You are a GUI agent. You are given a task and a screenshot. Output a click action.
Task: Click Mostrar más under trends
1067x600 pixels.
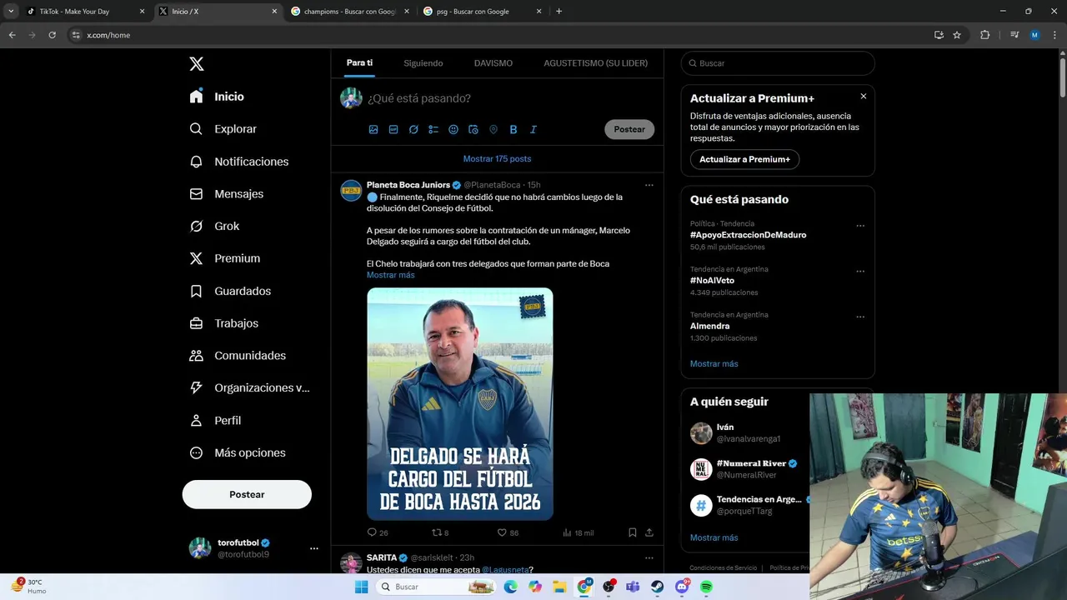[714, 364]
